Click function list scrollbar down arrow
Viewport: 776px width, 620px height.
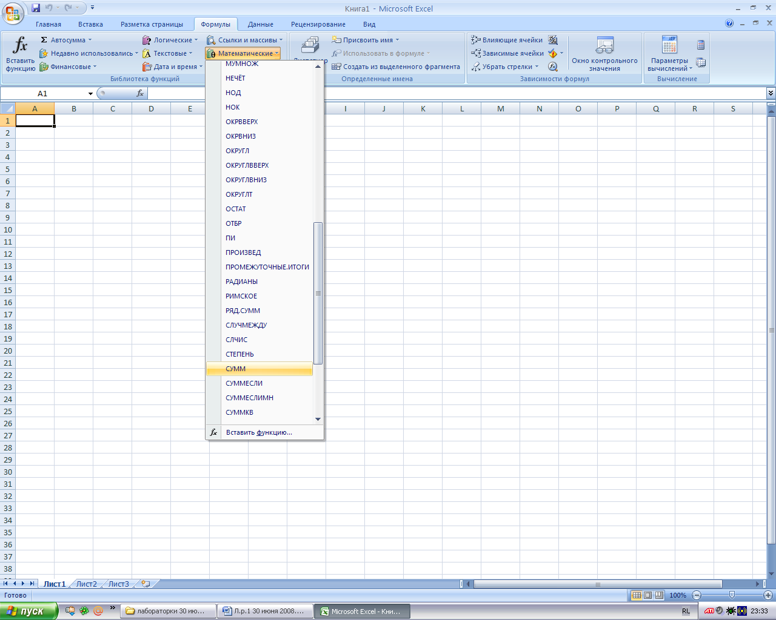click(x=318, y=419)
